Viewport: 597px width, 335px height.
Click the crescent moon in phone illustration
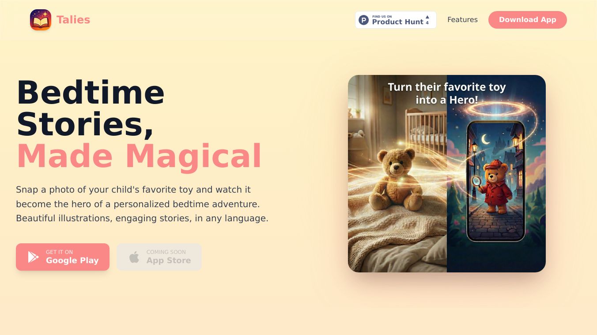(x=486, y=139)
